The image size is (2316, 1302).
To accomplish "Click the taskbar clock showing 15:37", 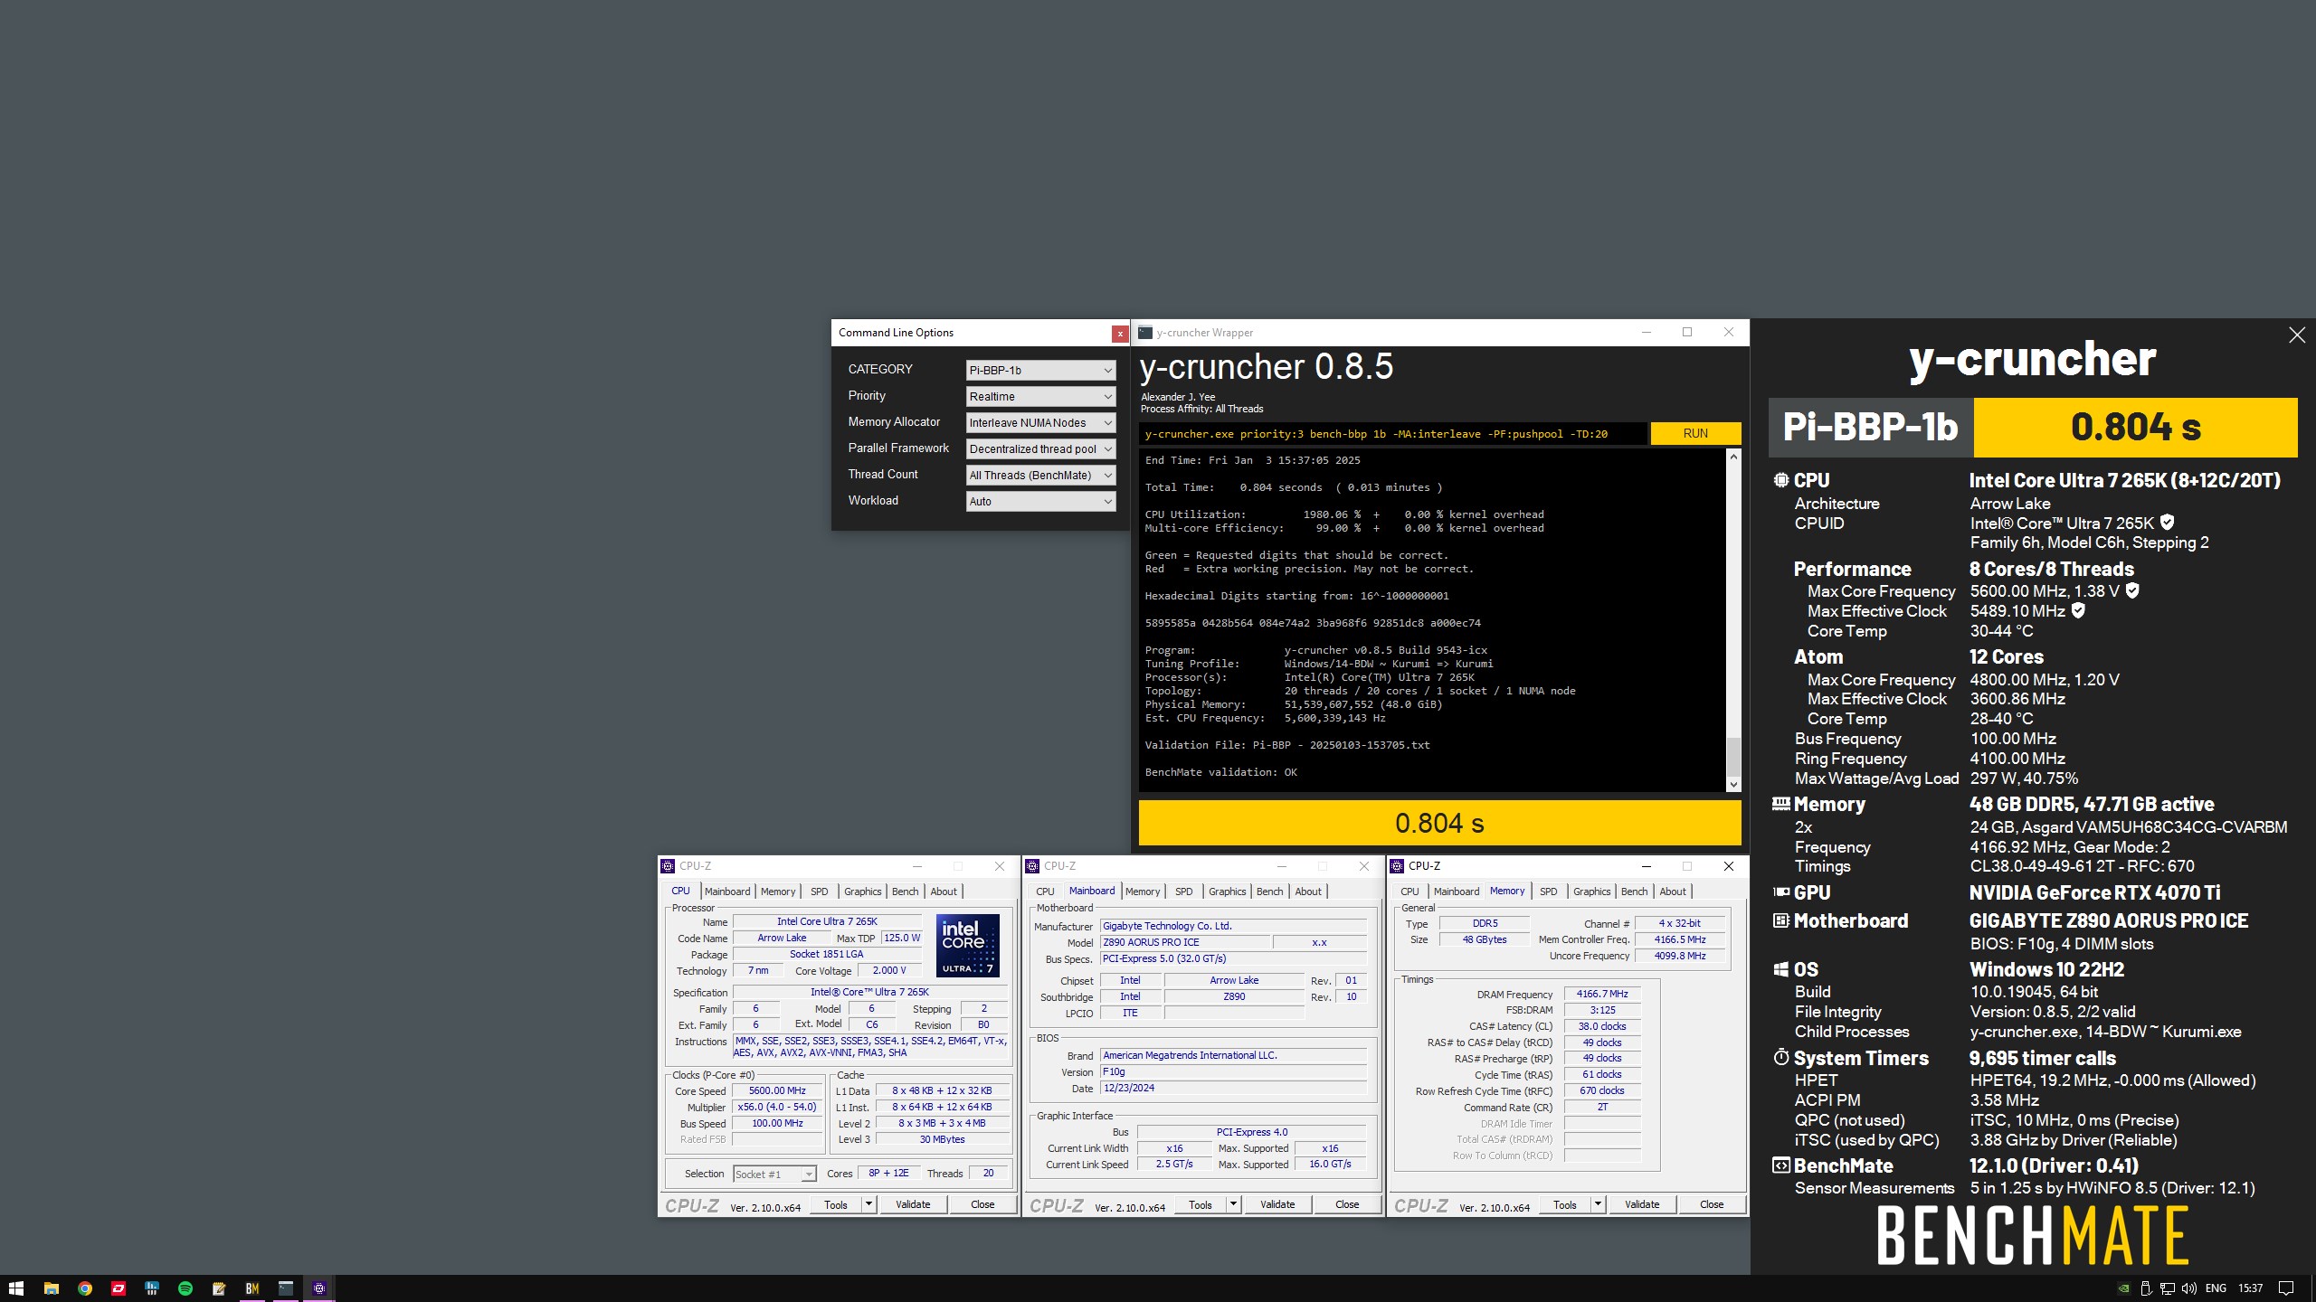I will pyautogui.click(x=2250, y=1288).
